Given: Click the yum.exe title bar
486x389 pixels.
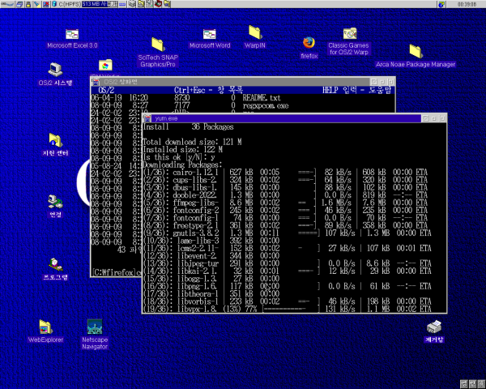Looking at the screenshot, I should click(287, 118).
